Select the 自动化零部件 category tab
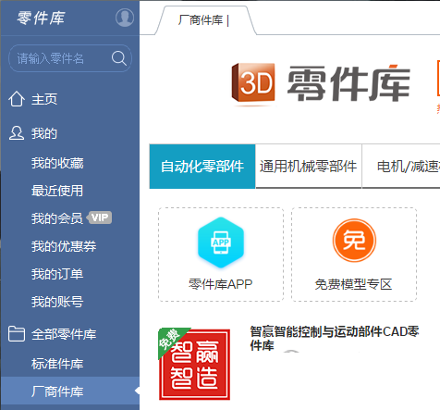This screenshot has height=410, width=440. [x=202, y=167]
